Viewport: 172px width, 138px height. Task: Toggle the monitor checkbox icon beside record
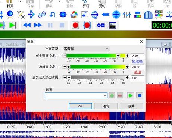tap(101, 25)
